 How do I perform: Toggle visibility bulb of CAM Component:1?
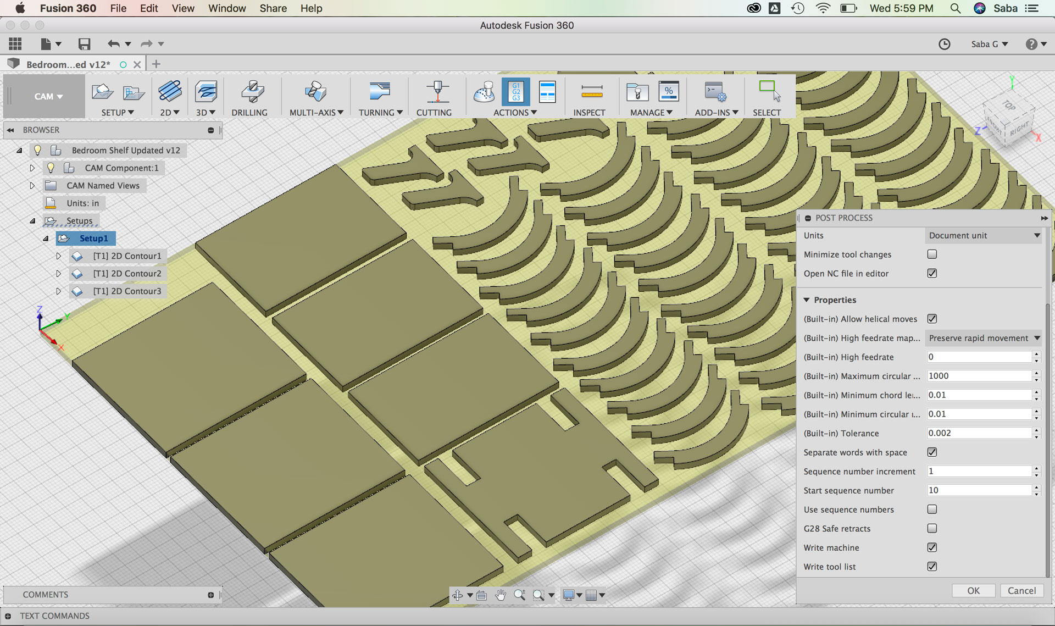tap(51, 168)
